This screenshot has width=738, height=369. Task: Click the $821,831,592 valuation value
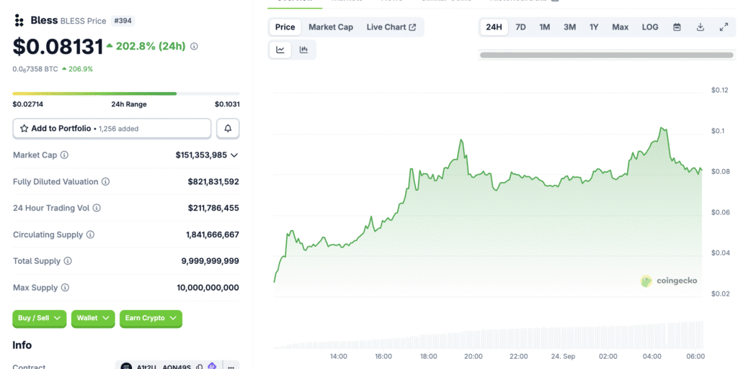click(x=213, y=182)
